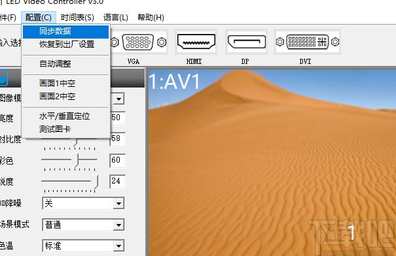396x256 pixels.
Task: Click the VGA label text
Action: (134, 61)
